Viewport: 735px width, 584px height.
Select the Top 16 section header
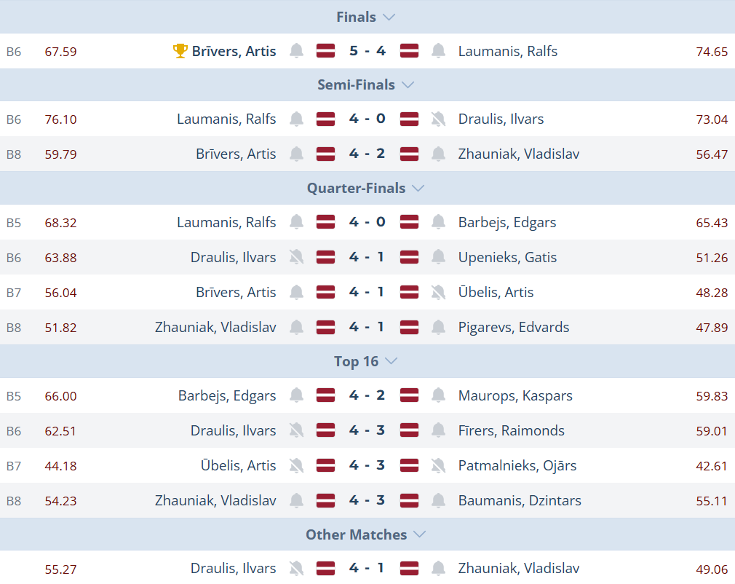[x=356, y=361]
